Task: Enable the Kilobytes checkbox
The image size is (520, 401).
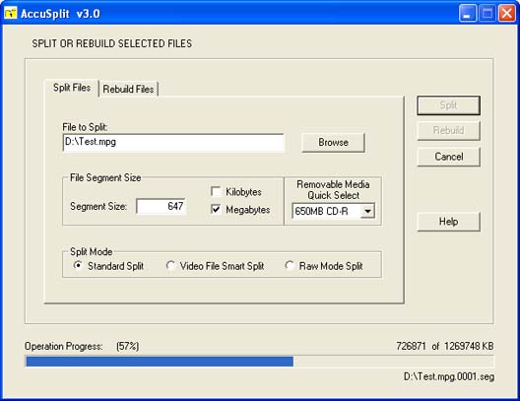Action: 216,192
